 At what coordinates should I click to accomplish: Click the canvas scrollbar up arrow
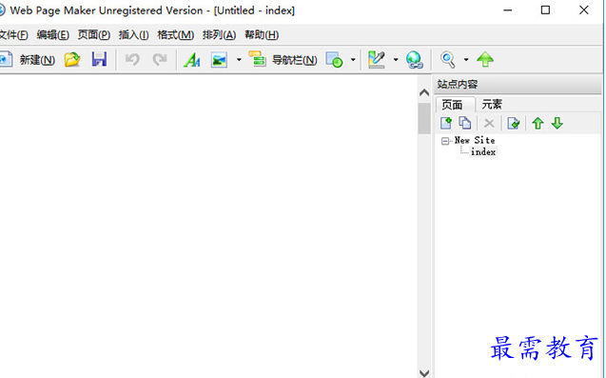pyautogui.click(x=424, y=92)
